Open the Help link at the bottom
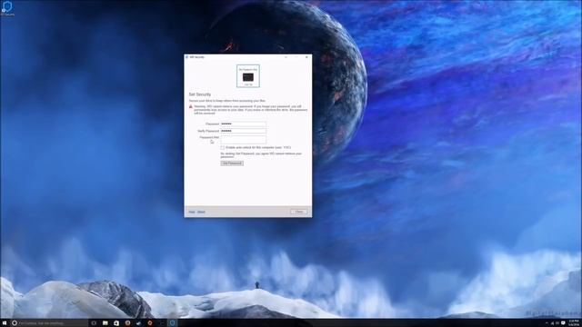 click(x=192, y=212)
